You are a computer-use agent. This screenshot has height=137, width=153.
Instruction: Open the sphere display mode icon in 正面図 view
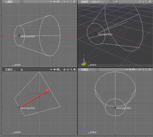(75, 70)
